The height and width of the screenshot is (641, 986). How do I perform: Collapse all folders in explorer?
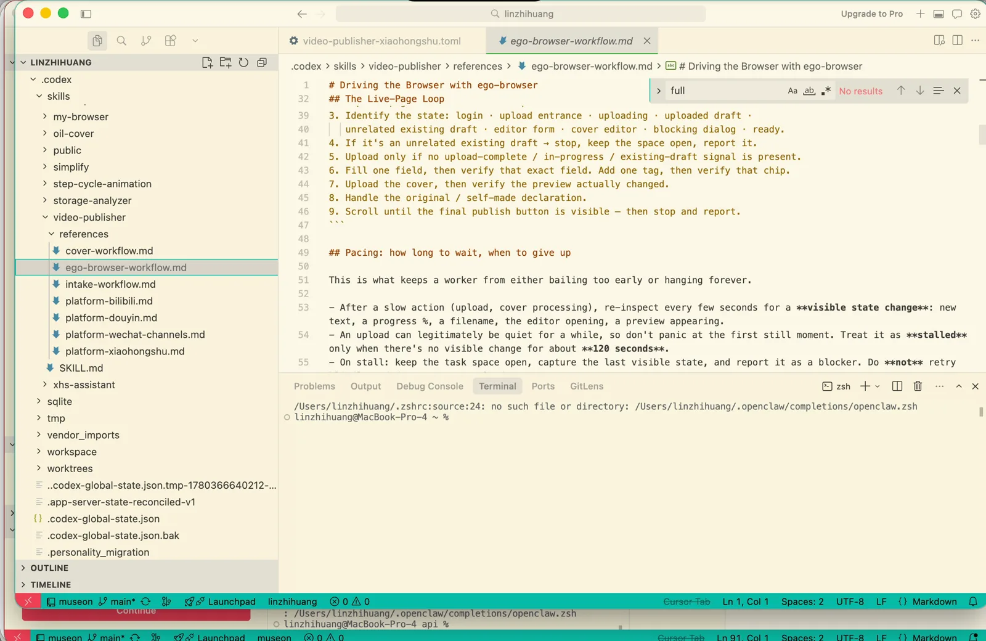(262, 62)
